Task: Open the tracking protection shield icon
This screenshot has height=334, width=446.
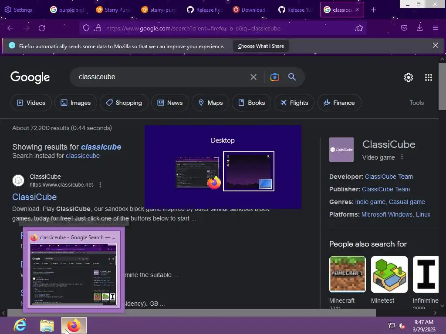Action: 86,28
